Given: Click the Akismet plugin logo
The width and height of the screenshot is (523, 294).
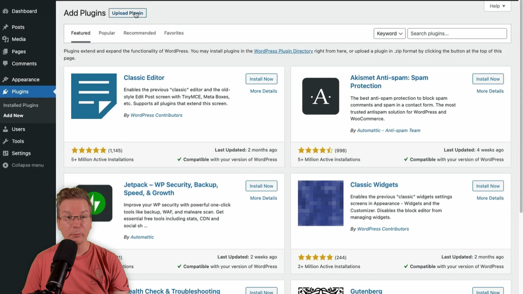Looking at the screenshot, I should pyautogui.click(x=320, y=96).
